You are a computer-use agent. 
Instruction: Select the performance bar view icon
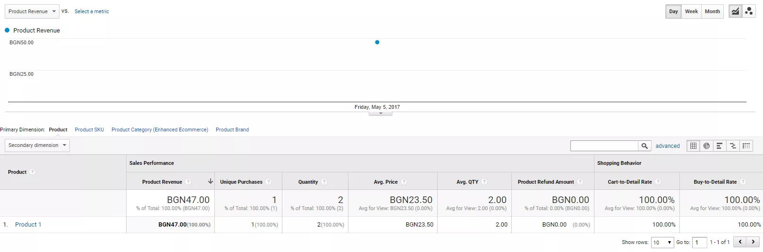click(x=720, y=146)
